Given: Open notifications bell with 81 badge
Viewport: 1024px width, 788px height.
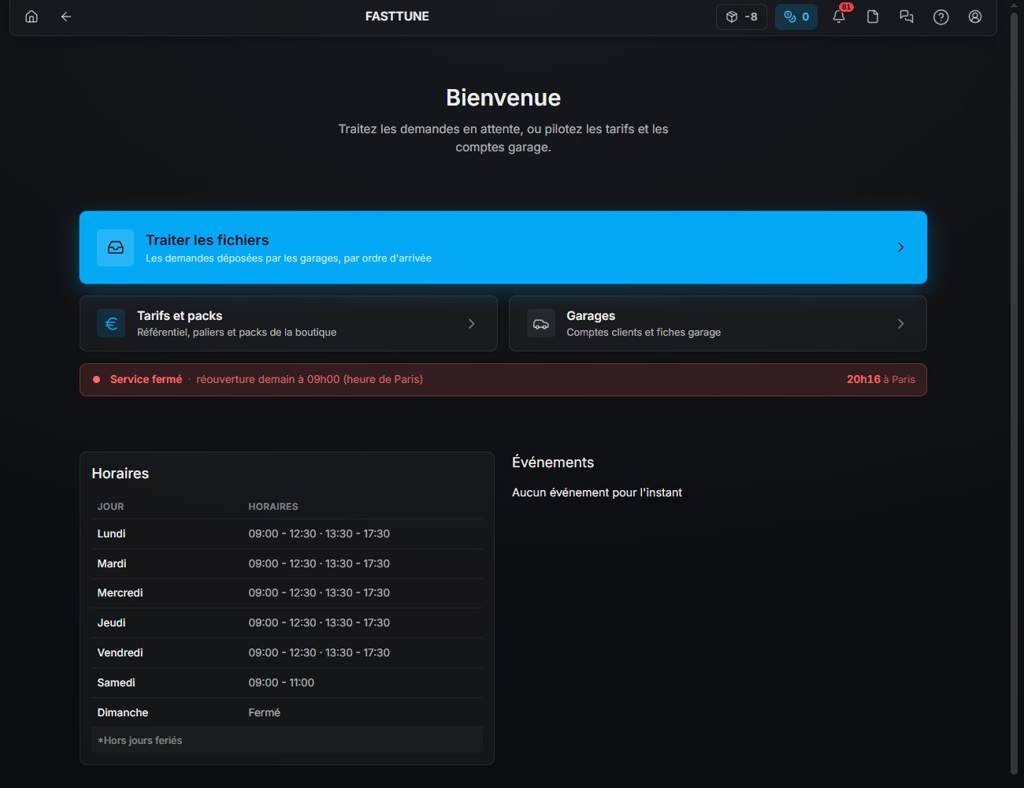Looking at the screenshot, I should (840, 17).
